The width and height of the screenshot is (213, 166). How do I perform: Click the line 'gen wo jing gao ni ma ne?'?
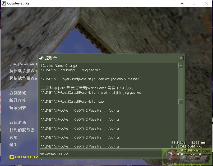click(90, 79)
